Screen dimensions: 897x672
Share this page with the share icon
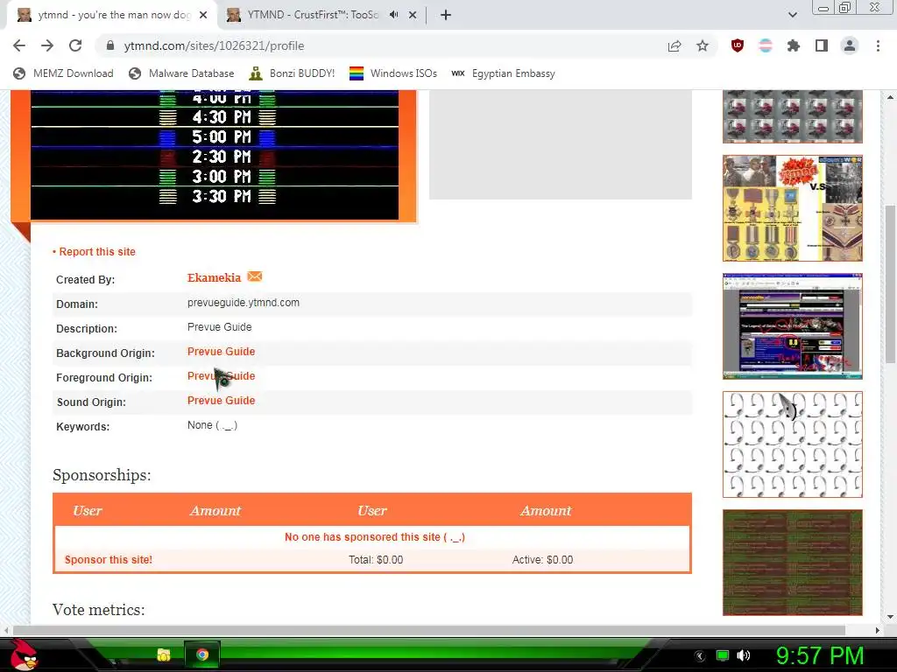675,45
